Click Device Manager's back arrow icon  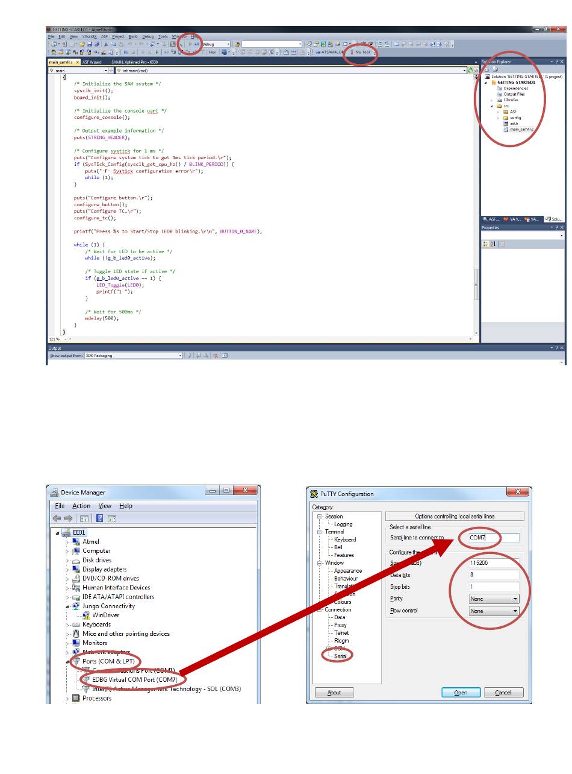coord(57,518)
